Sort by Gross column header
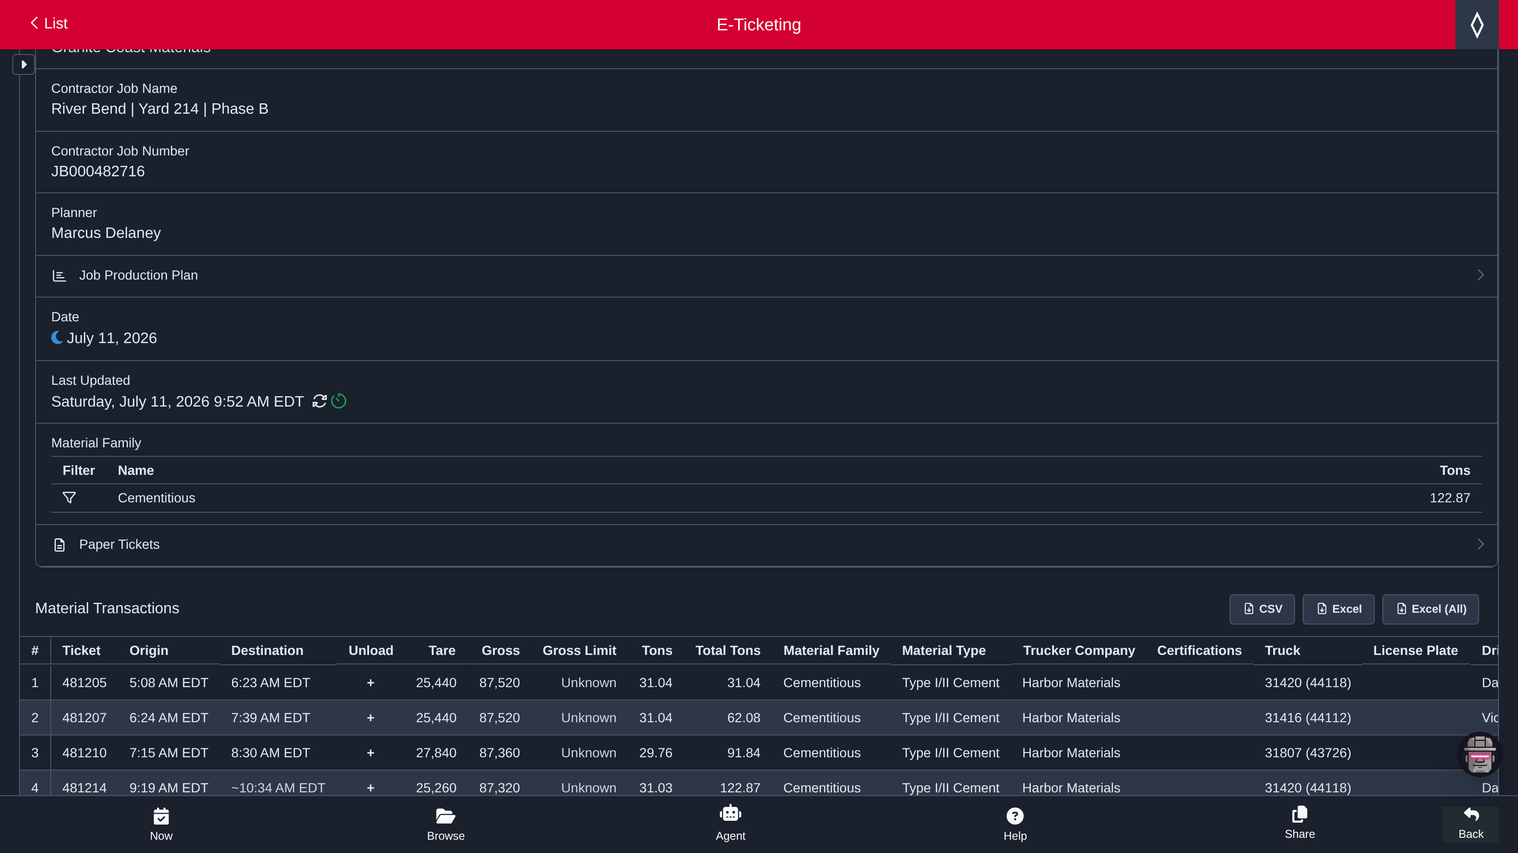Screen dimensions: 1518x853 pos(500,651)
